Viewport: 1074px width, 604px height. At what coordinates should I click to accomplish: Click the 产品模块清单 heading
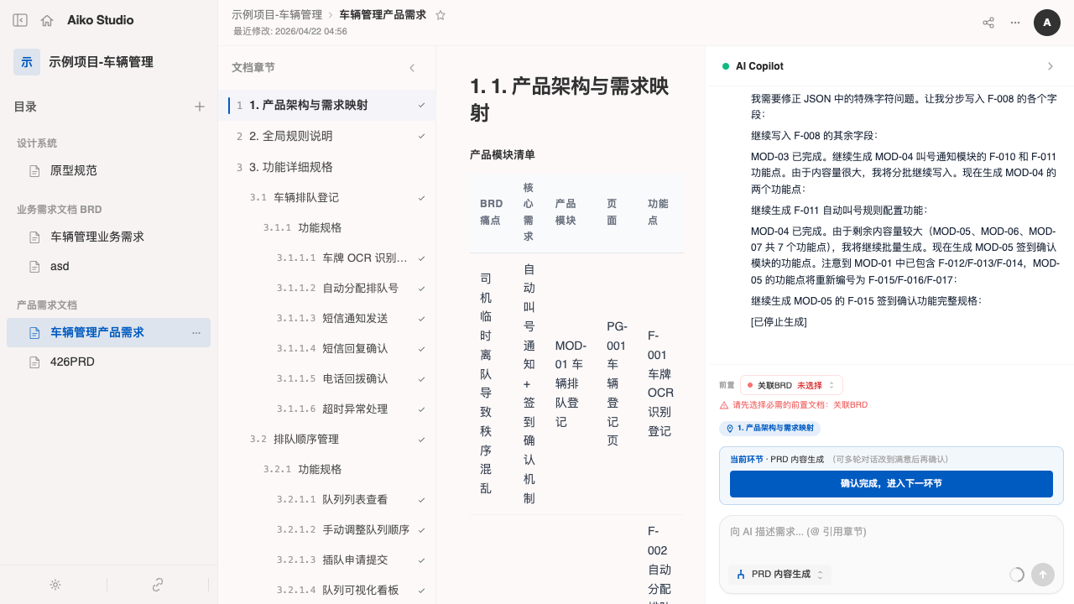(503, 155)
